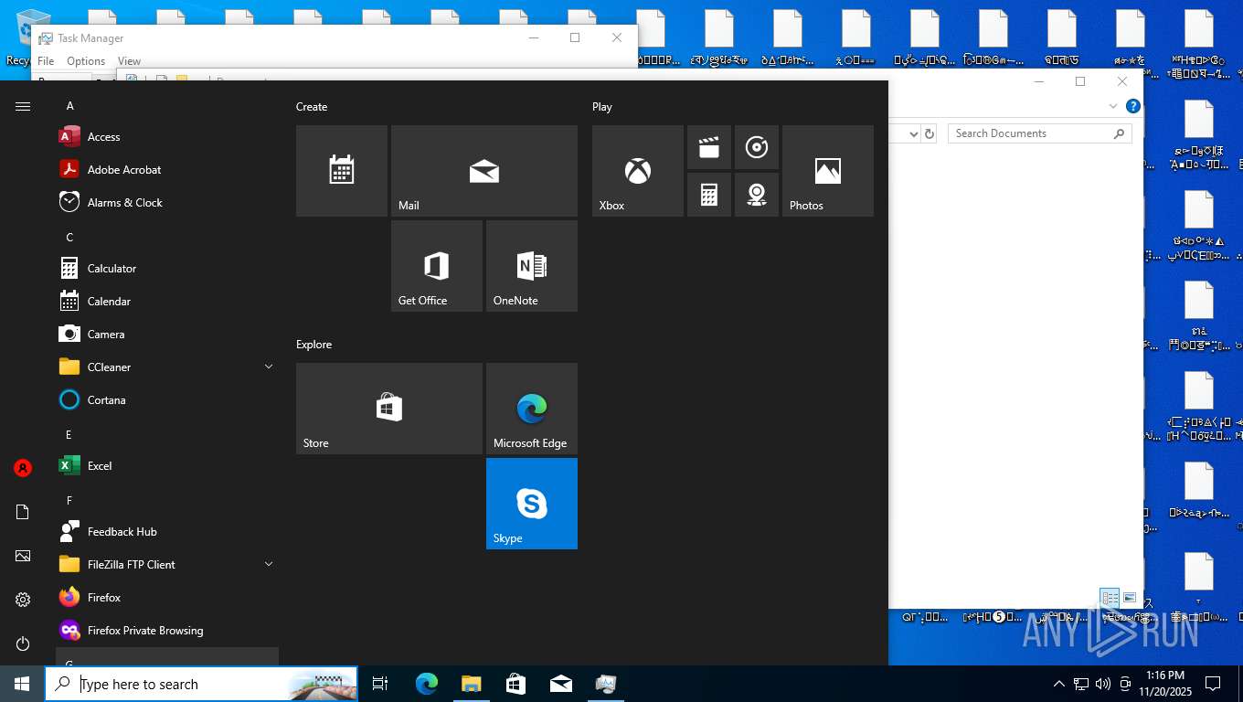This screenshot has width=1243, height=702.
Task: Open the Mail tile
Action: (x=484, y=171)
